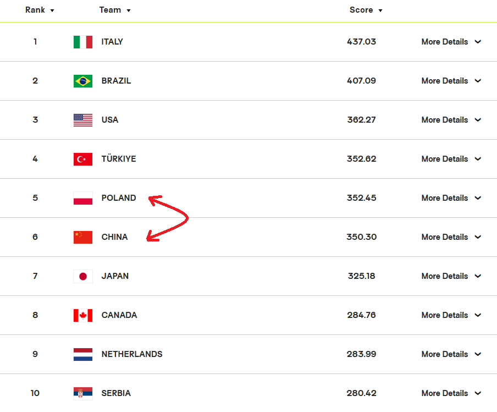Expand More Details for Italy
The width and height of the screenshot is (497, 412).
click(x=451, y=42)
